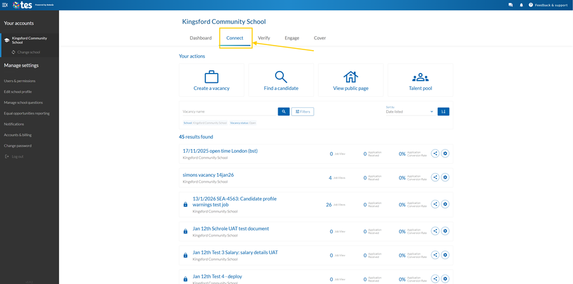Image resolution: width=573 pixels, height=284 pixels.
Task: Click Change school in sidebar
Action: tap(29, 52)
